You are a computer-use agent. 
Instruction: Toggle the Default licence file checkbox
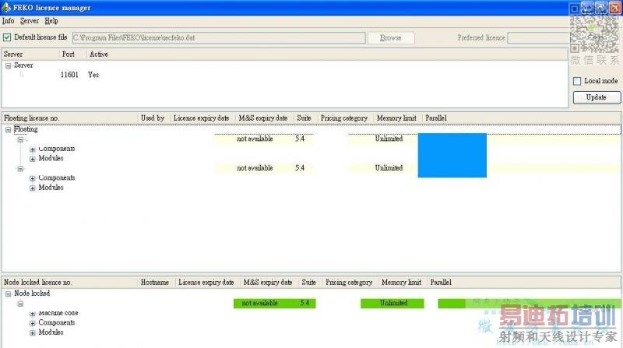(7, 37)
